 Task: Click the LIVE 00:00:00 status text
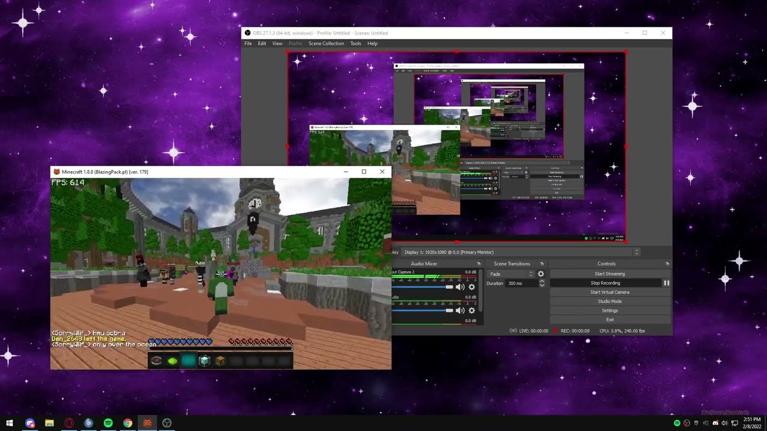pyautogui.click(x=533, y=330)
